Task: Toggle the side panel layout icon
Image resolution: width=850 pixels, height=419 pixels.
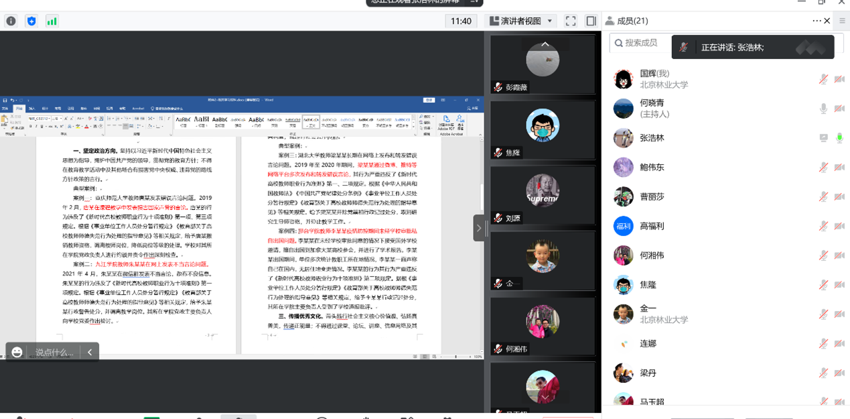Action: click(x=591, y=21)
